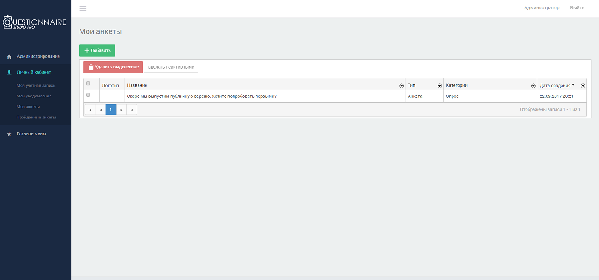Select page 1 in pager
599x280 pixels.
111,110
